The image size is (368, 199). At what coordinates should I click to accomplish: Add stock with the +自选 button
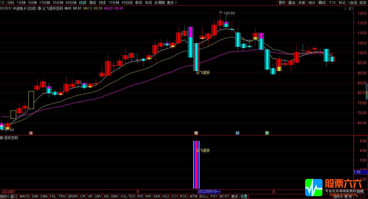tap(352, 3)
